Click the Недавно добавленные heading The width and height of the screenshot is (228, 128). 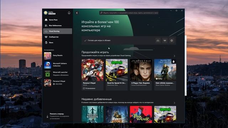(97, 99)
